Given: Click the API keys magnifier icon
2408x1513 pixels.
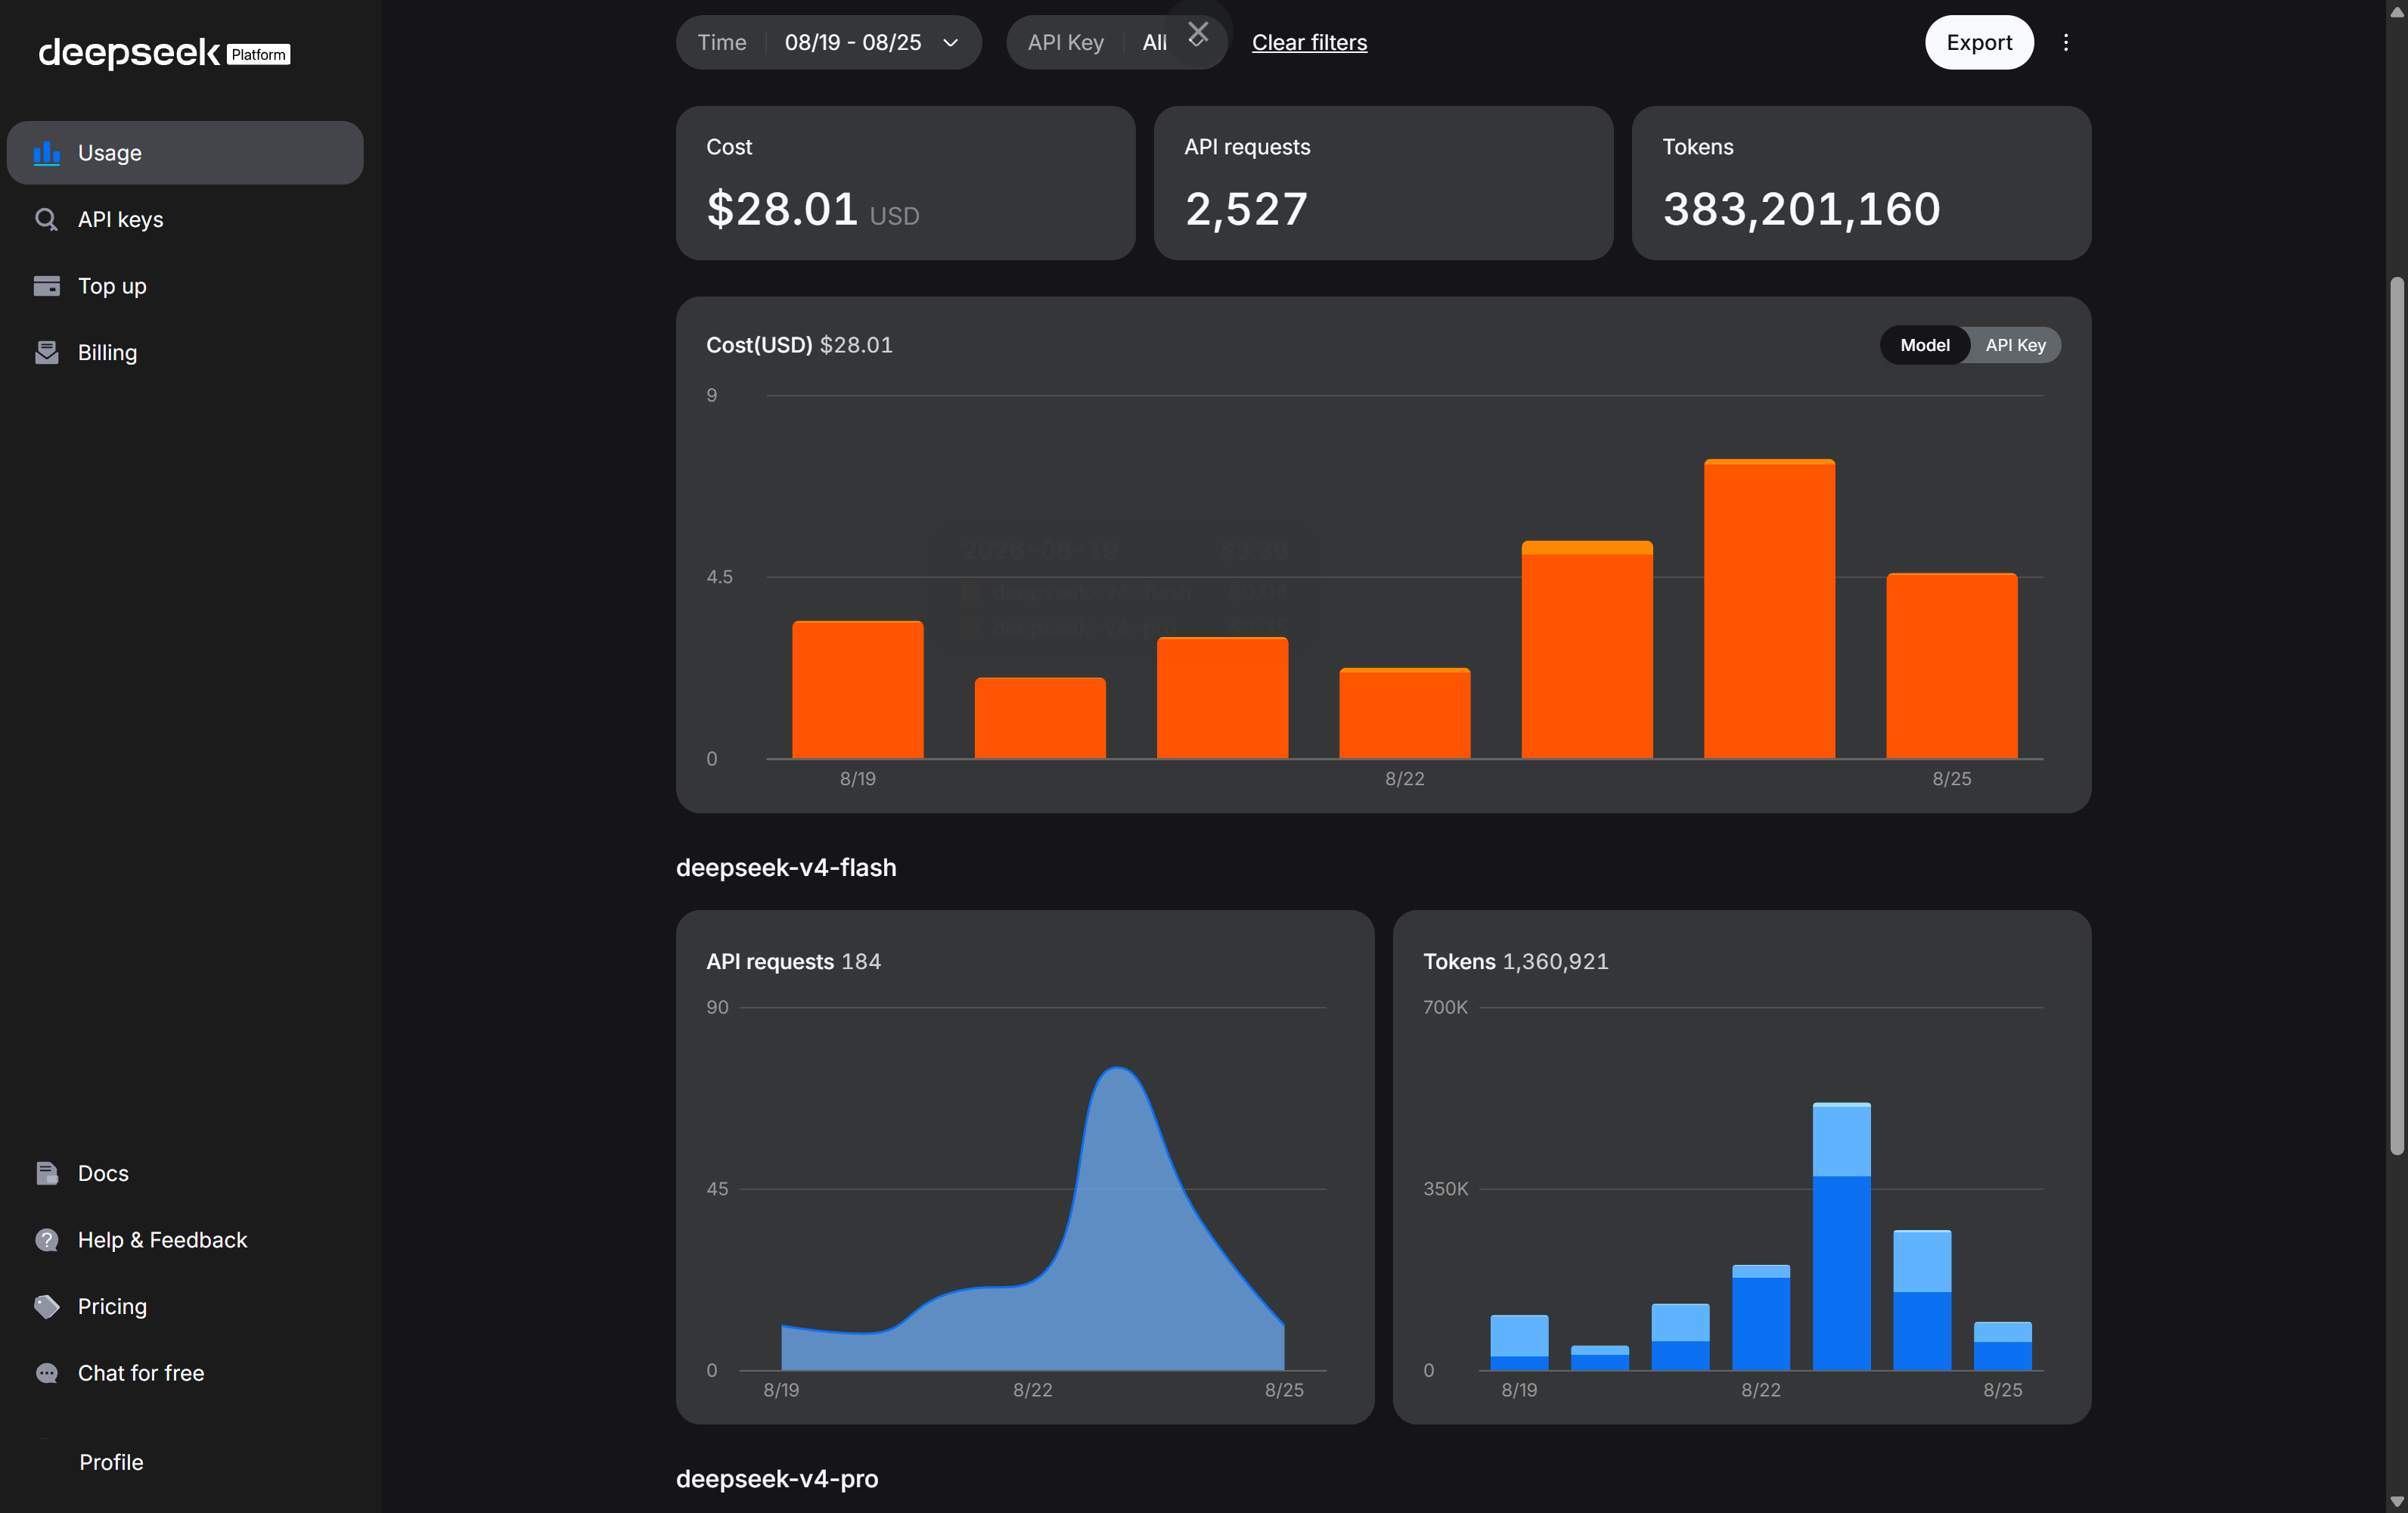Looking at the screenshot, I should tap(46, 219).
